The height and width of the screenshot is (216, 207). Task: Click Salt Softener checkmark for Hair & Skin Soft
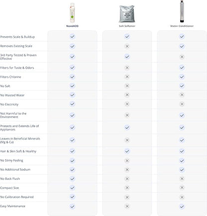[x=127, y=151]
